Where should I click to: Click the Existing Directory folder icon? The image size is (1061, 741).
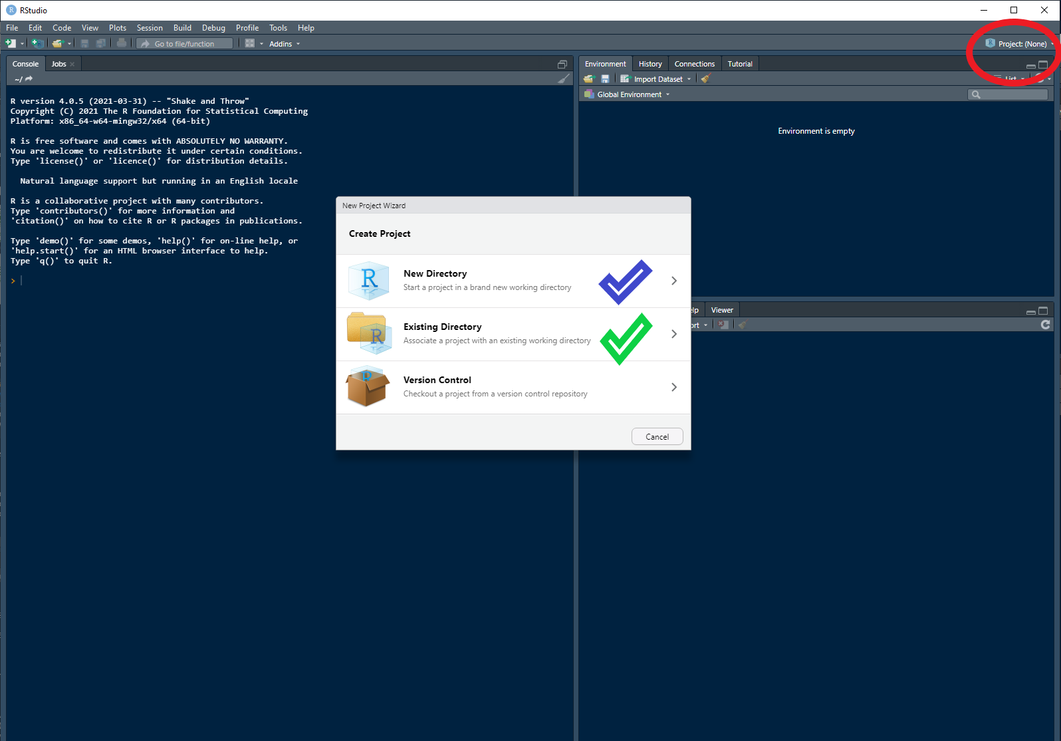coord(368,333)
